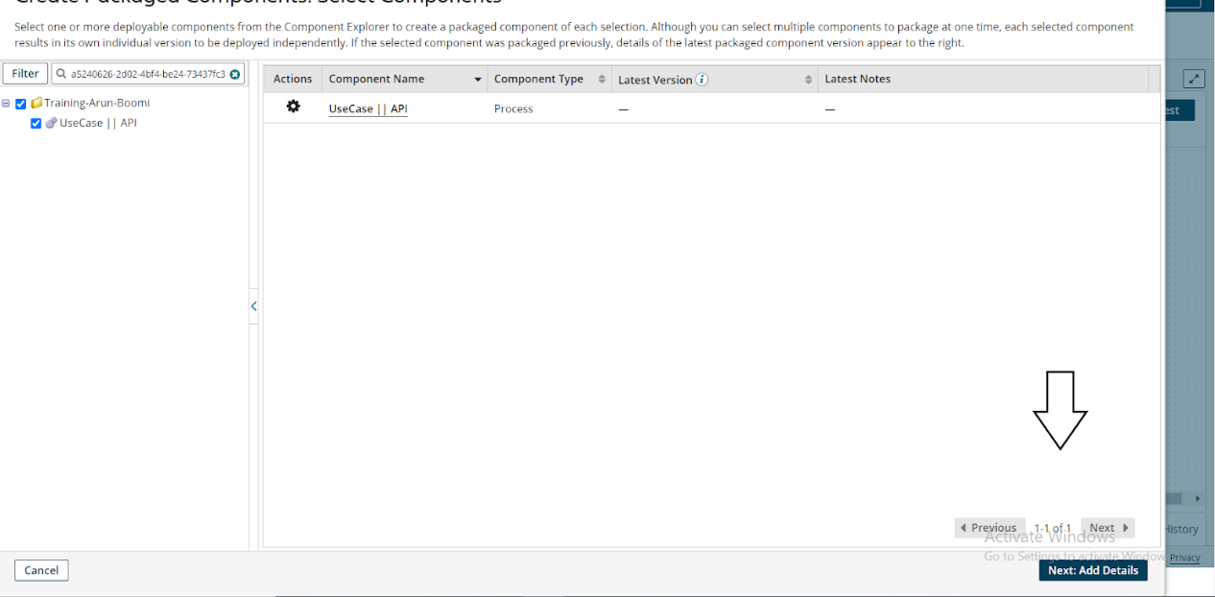The image size is (1215, 597).
Task: Click the search magnifier icon in filter box
Action: tap(61, 74)
